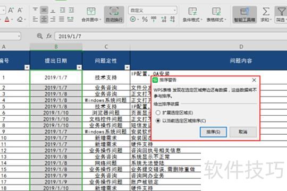Open the 合并居中 dropdown arrow
This screenshot has width=287, height=191.
(x=100, y=20)
